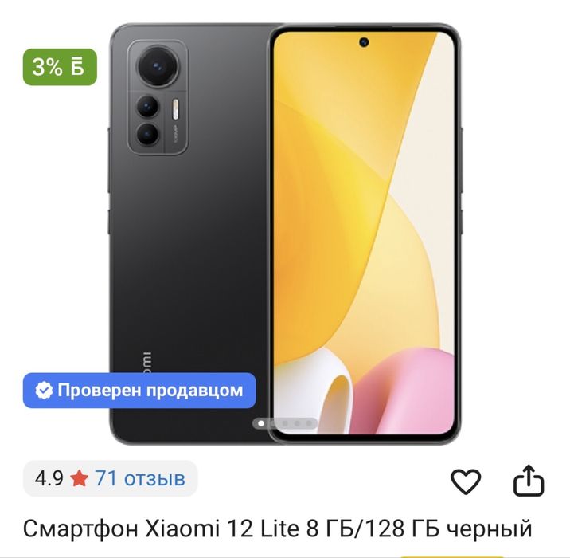
Task: Tap the triple camera module on phone back
Action: 158,97
